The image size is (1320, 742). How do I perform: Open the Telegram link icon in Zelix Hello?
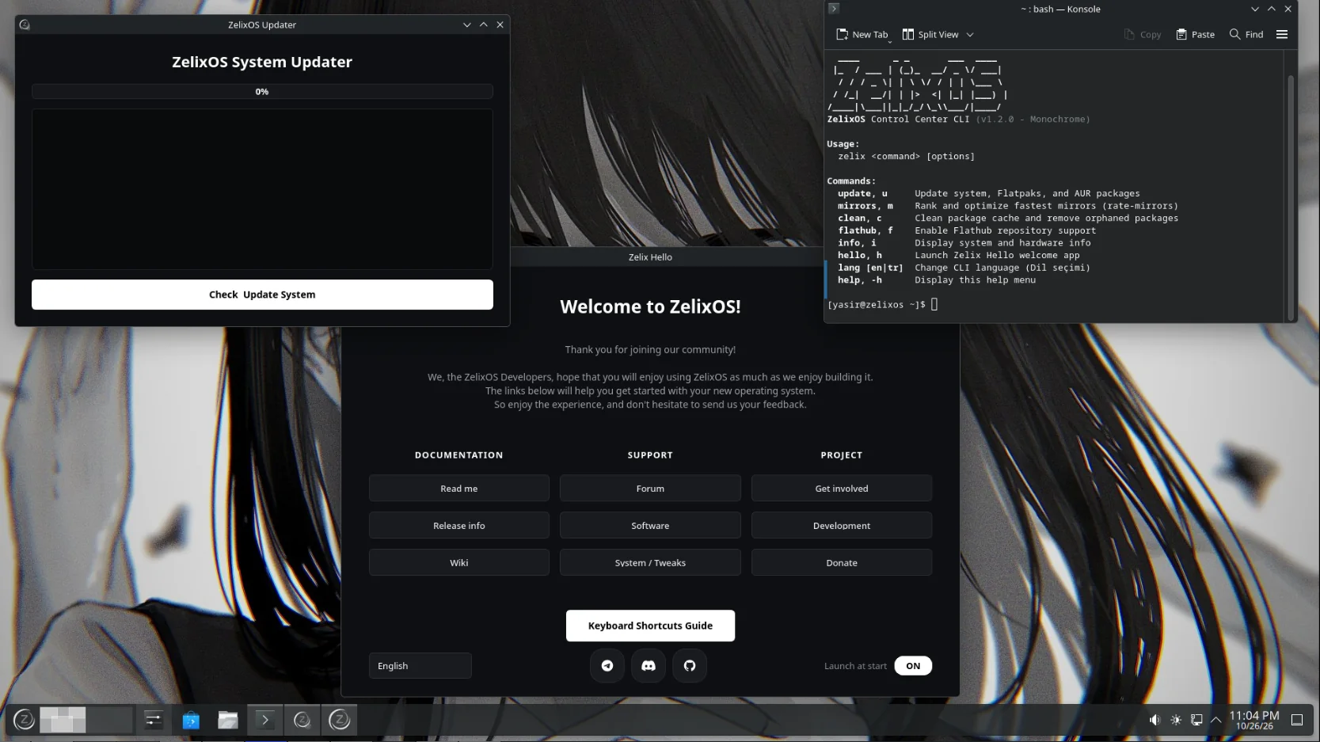coord(607,666)
